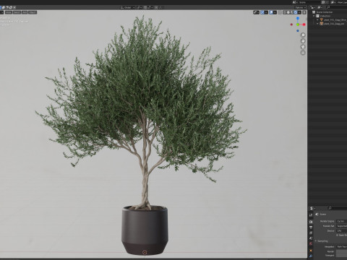The width and height of the screenshot is (347, 260).
Task: Open the viewport Options dropdown
Action: click(x=300, y=7)
